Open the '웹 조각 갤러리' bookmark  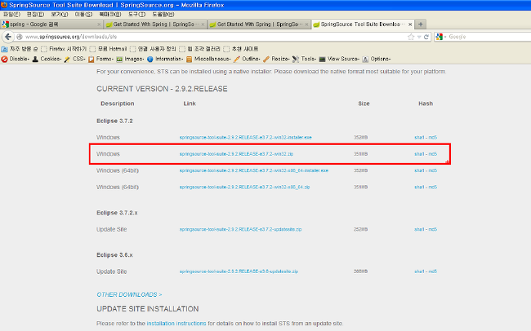(x=200, y=49)
